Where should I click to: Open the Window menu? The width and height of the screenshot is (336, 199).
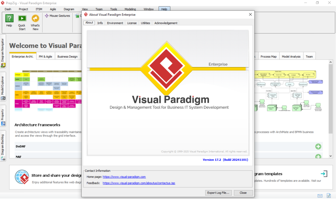[x=149, y=9]
